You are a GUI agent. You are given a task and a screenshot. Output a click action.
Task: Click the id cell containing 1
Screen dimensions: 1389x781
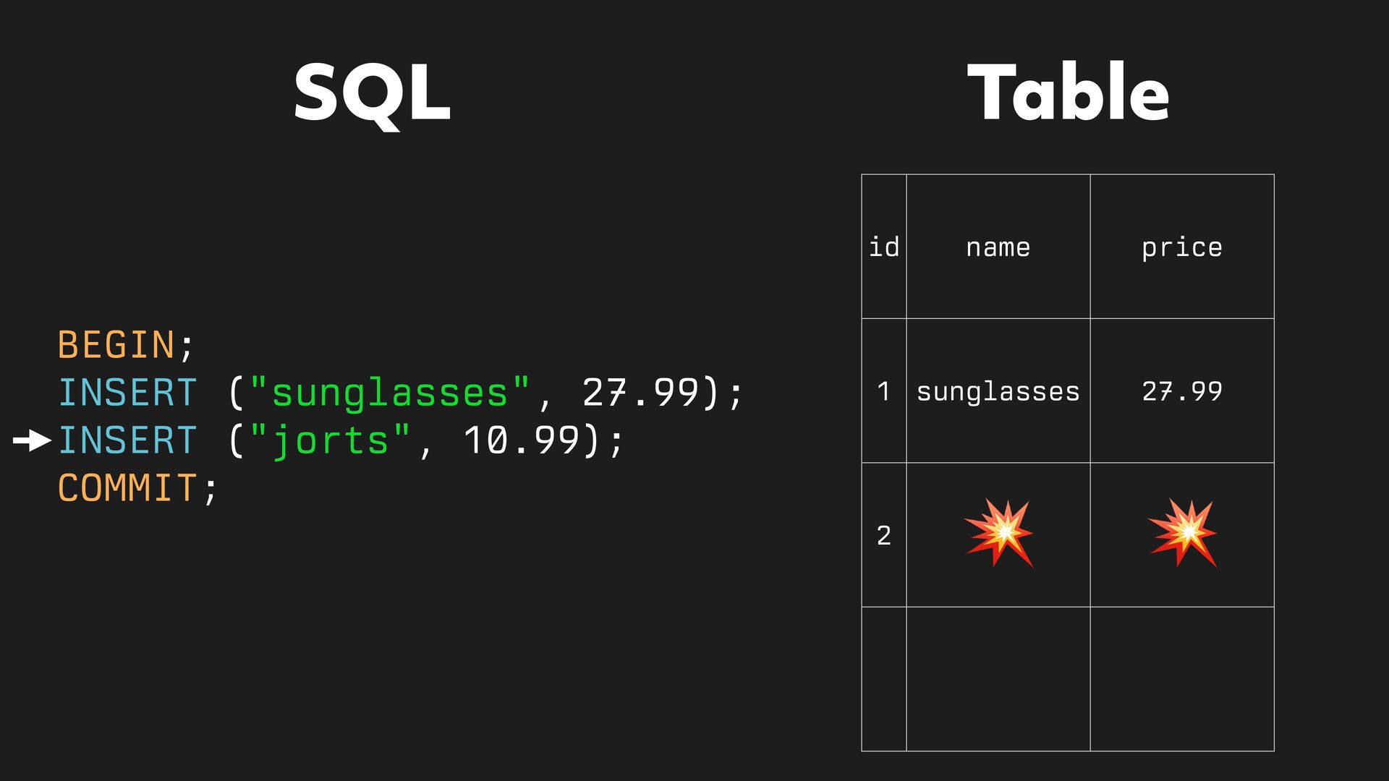tap(883, 391)
